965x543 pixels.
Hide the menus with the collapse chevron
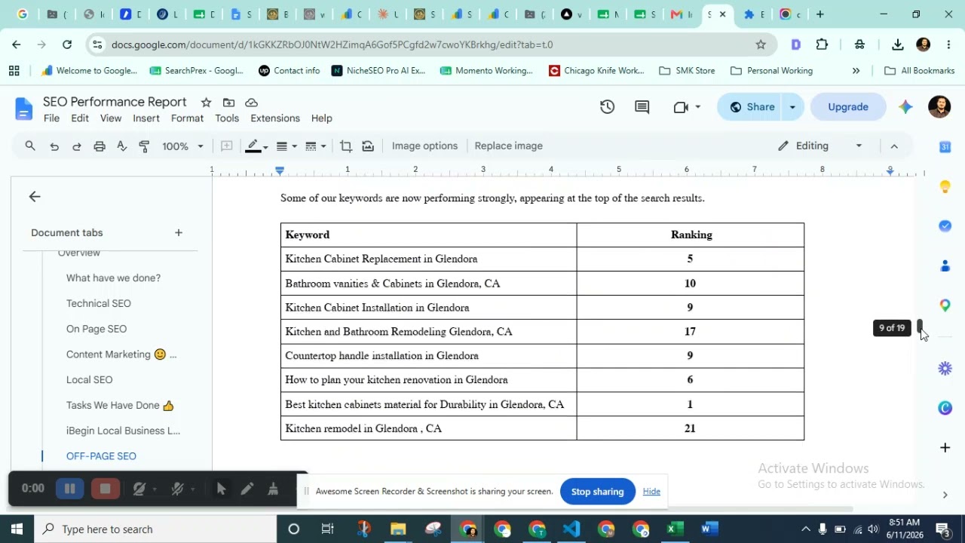tap(894, 146)
